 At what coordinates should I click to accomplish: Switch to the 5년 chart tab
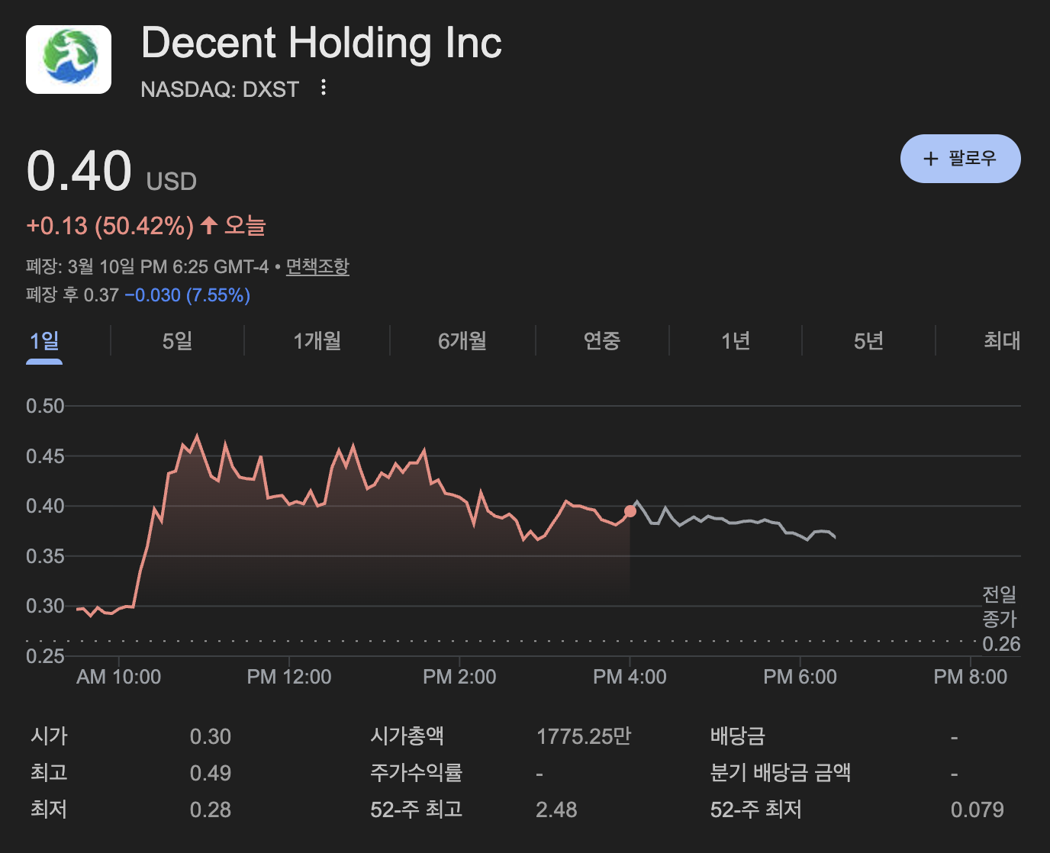(x=868, y=340)
